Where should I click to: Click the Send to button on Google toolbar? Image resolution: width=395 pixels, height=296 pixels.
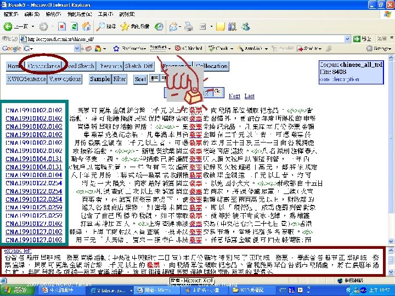click(x=309, y=48)
